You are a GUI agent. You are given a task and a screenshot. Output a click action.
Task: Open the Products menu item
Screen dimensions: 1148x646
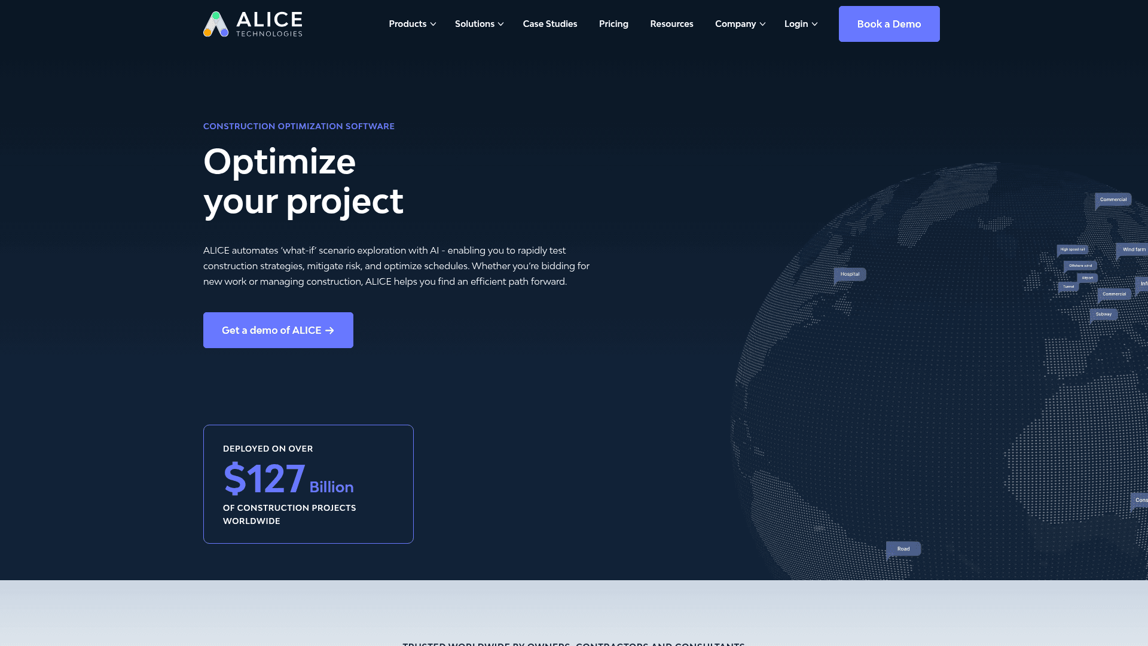(408, 24)
